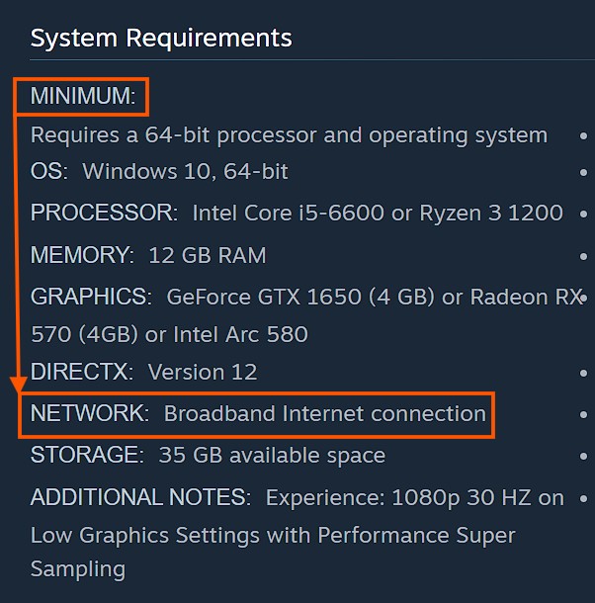
Task: Click the Low Graphics Settings text line
Action: 273,536
